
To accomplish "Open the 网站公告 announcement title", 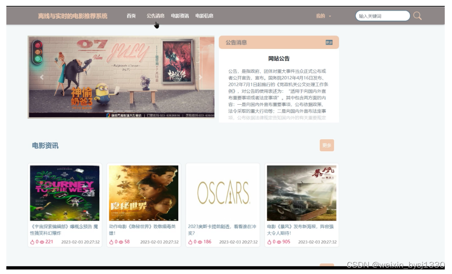I will 279,58.
